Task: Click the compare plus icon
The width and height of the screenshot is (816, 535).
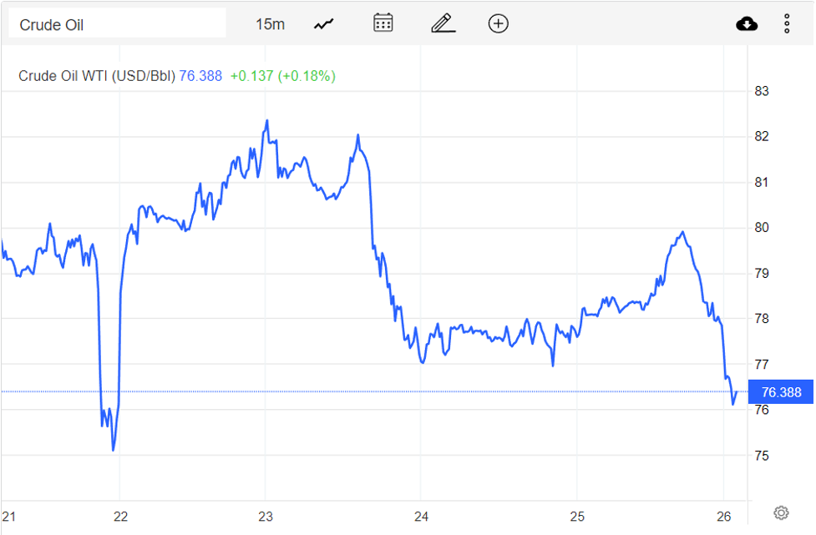Action: pos(498,23)
